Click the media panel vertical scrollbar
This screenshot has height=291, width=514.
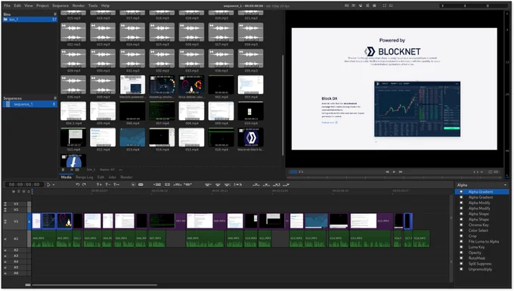pyautogui.click(x=283, y=105)
